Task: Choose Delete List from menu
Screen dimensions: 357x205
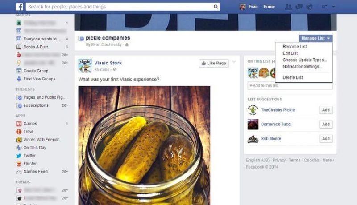Action: point(293,77)
